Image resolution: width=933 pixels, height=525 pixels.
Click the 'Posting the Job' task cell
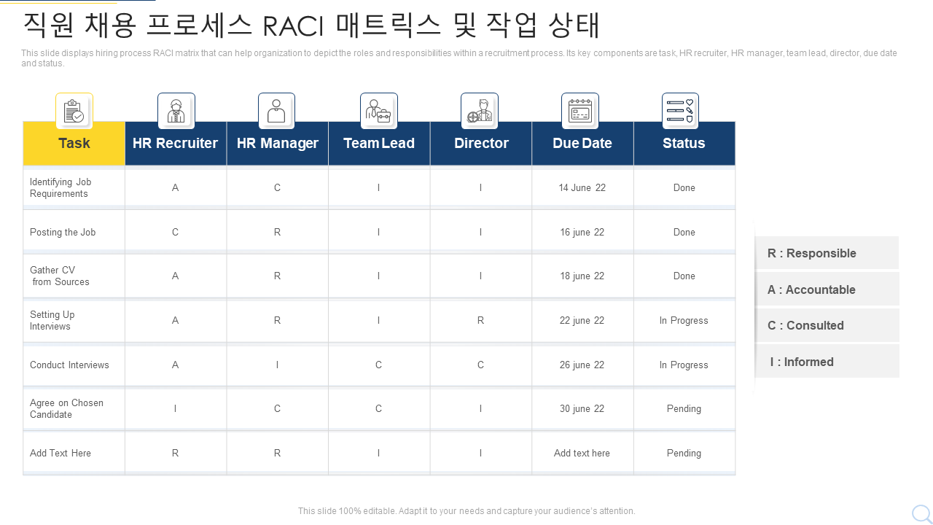[74, 232]
